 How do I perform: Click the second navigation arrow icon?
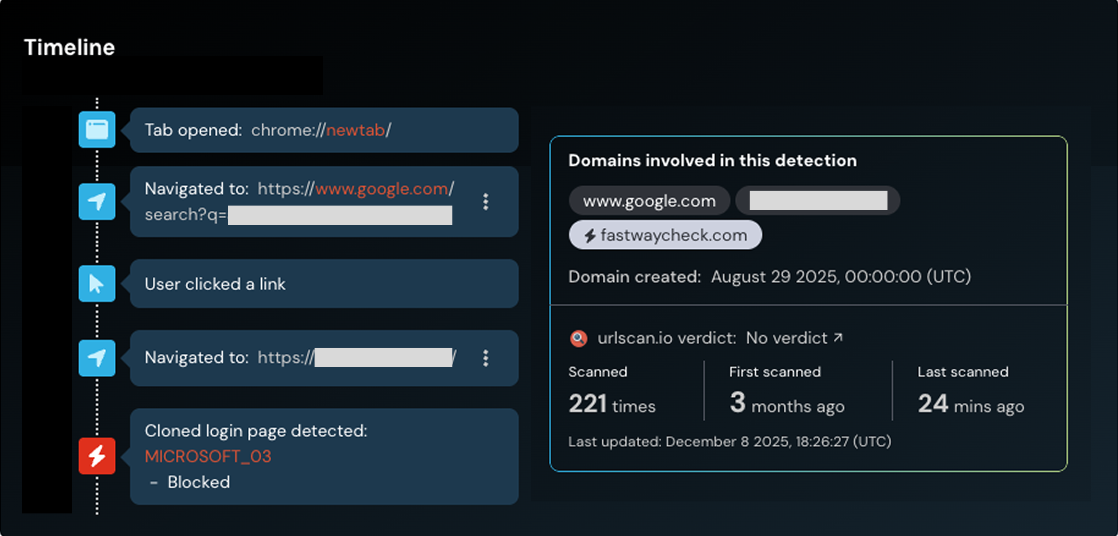[97, 358]
